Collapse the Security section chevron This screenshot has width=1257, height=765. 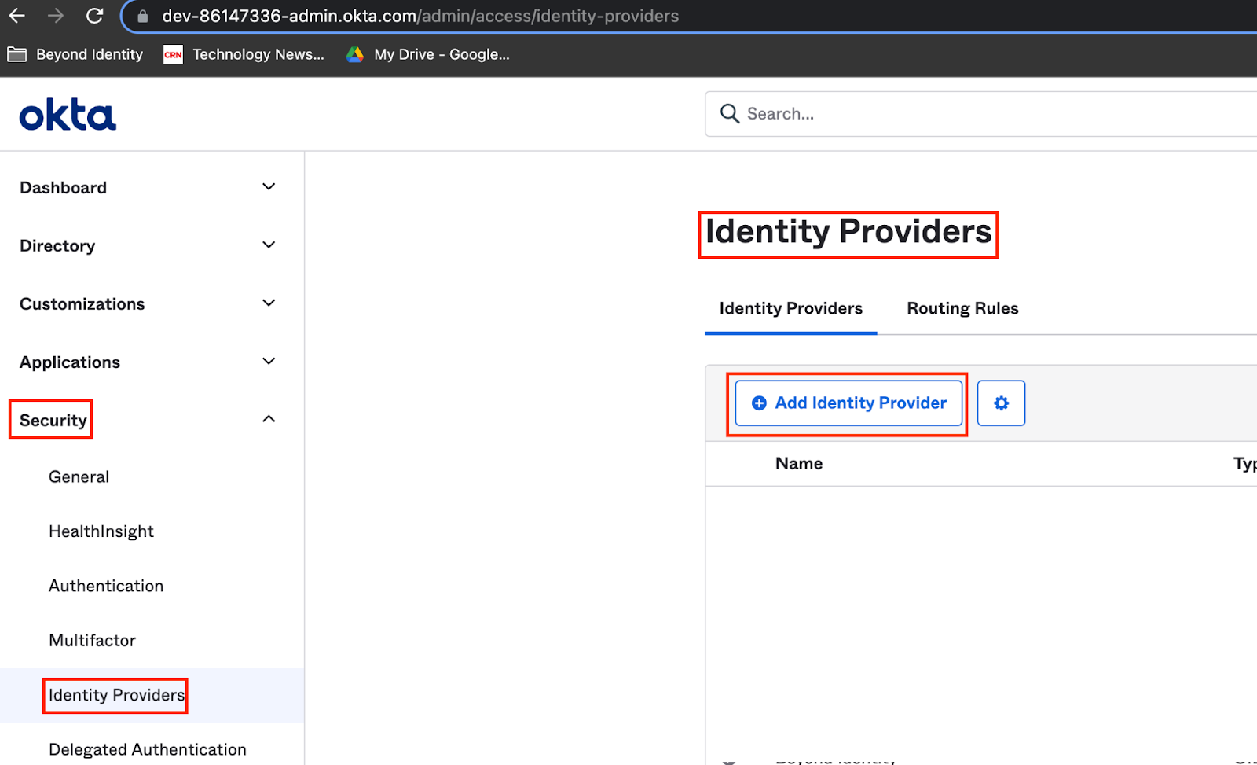click(x=269, y=419)
